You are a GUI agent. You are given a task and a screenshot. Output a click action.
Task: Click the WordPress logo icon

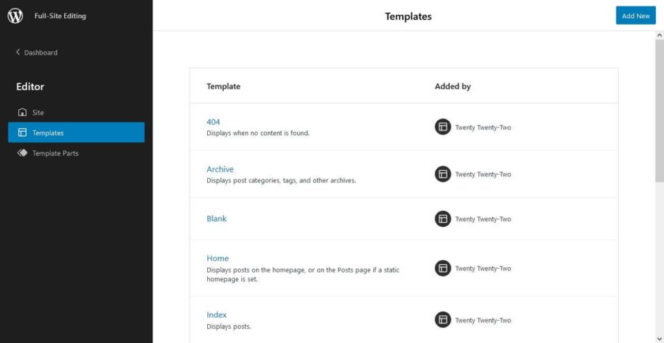pos(15,16)
